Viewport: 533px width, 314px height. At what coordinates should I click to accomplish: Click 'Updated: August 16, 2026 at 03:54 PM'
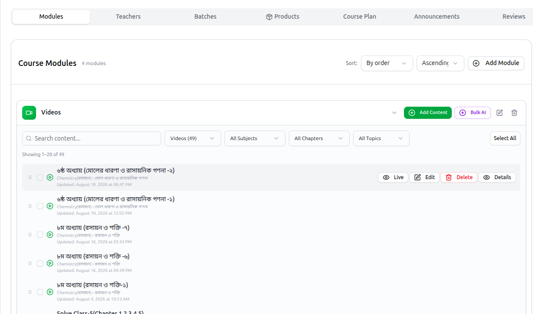point(94,242)
